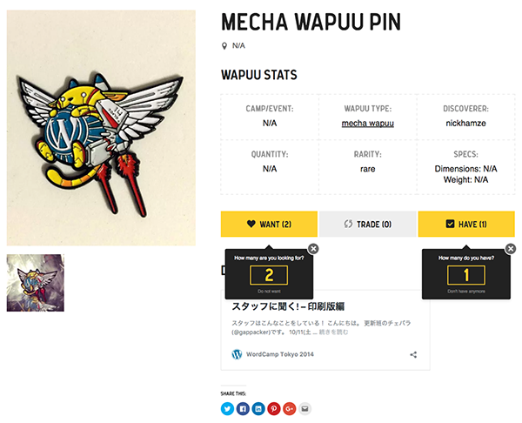
Task: Click the share icon in WordCamp embed
Action: coord(413,355)
